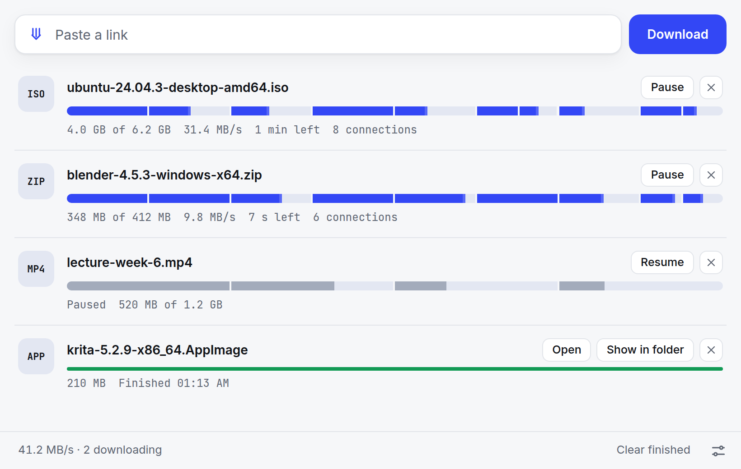Click the '41.2 MB/s · 2 downloading' status

(x=90, y=450)
